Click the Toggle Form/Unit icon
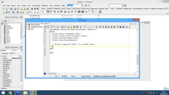 click(10, 12)
